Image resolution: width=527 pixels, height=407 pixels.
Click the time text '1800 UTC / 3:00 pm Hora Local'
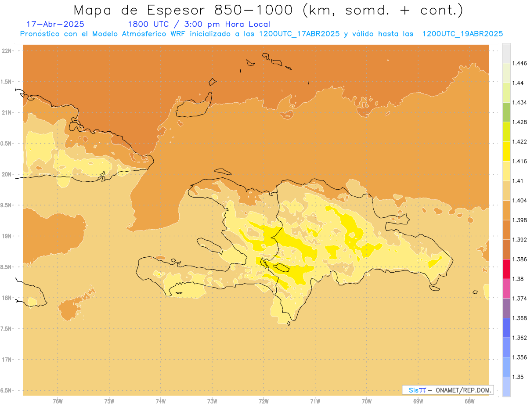coord(199,24)
